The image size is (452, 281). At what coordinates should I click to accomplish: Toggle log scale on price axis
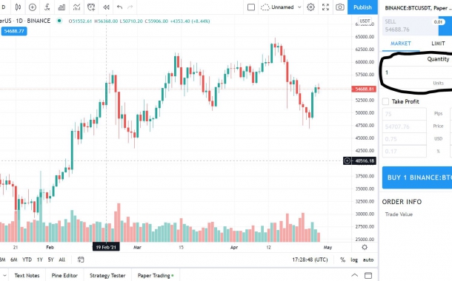pyautogui.click(x=354, y=260)
